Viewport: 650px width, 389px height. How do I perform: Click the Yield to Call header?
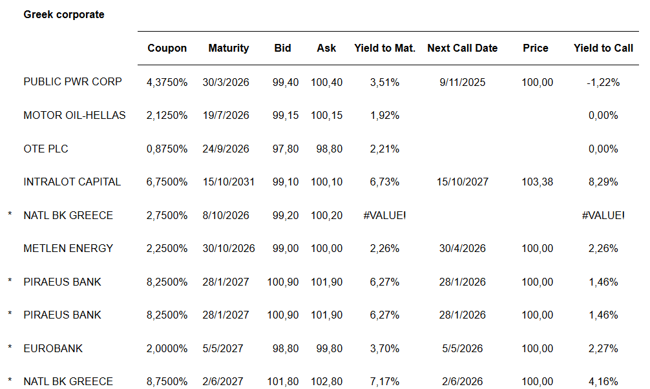603,48
